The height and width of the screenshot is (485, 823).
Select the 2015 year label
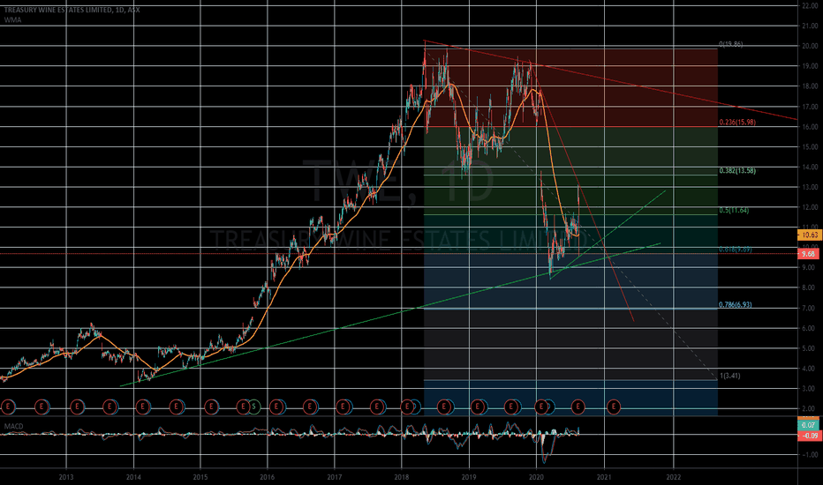coord(200,477)
